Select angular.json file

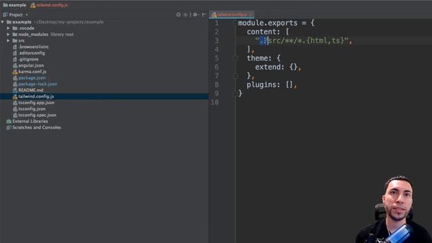point(31,65)
